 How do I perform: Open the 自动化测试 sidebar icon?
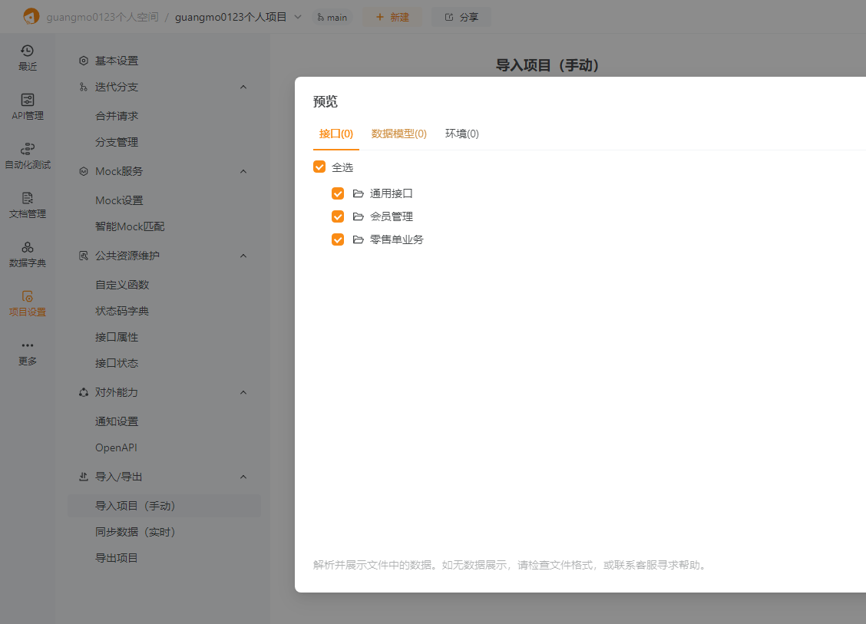coord(28,149)
